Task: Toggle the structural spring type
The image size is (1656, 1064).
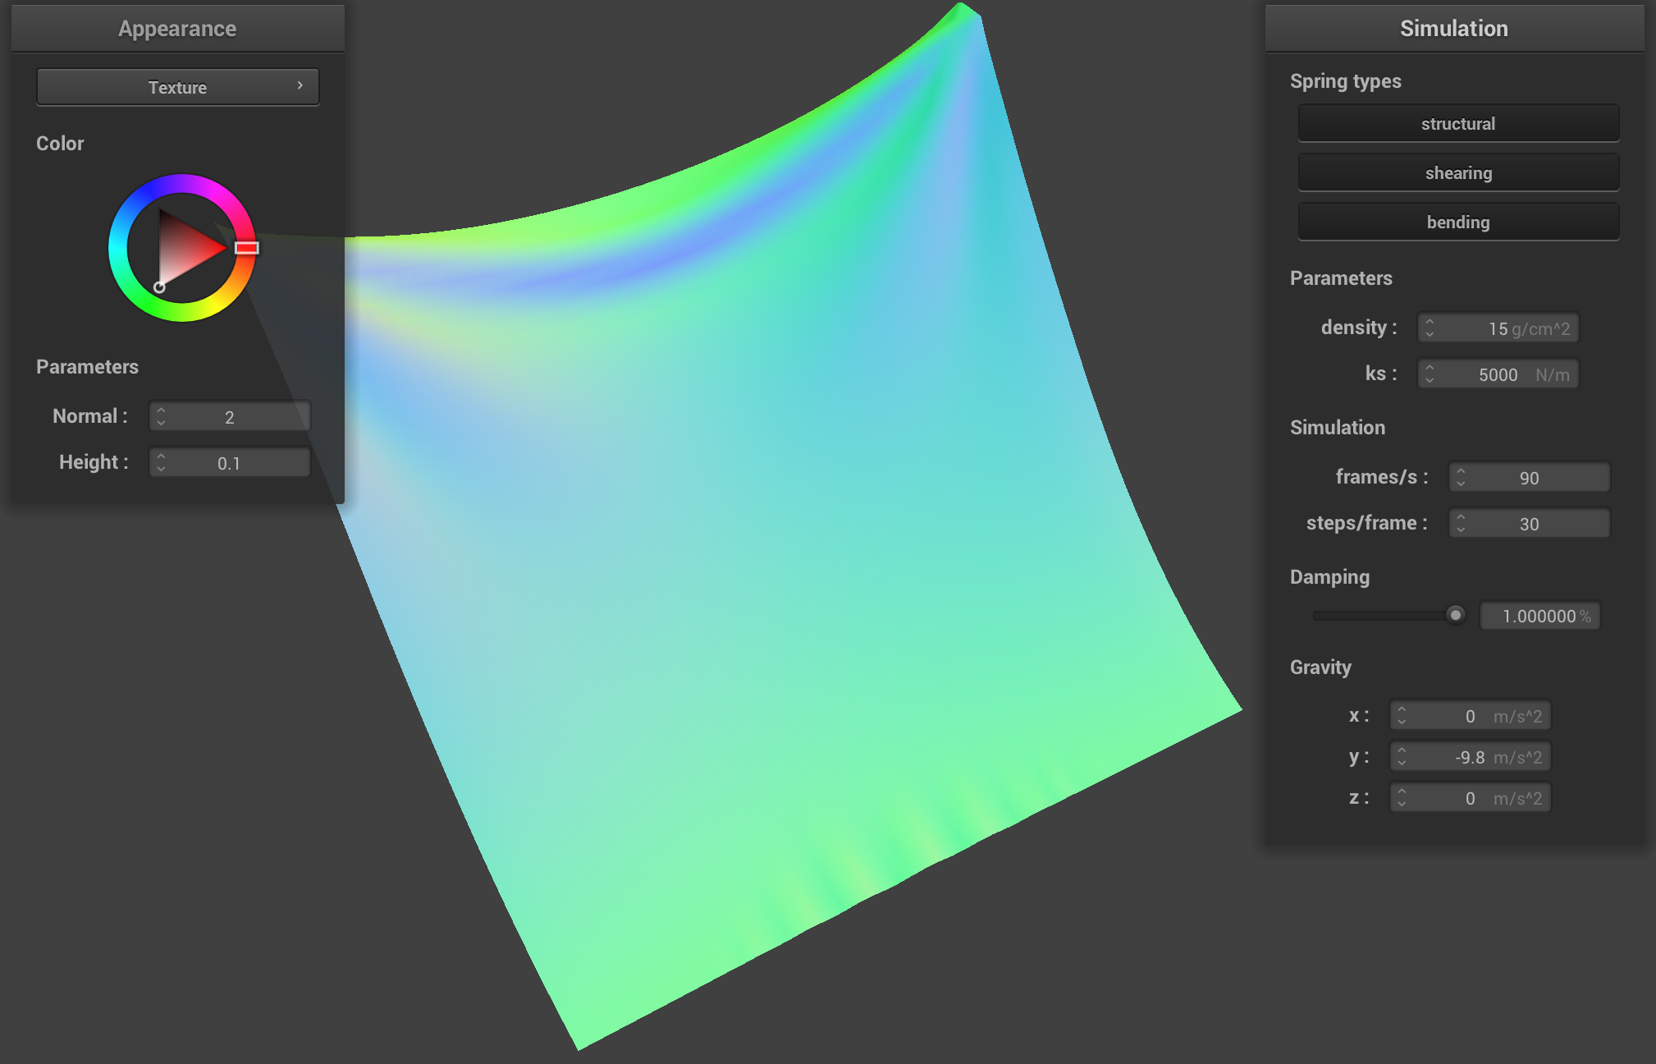Action: [1458, 123]
